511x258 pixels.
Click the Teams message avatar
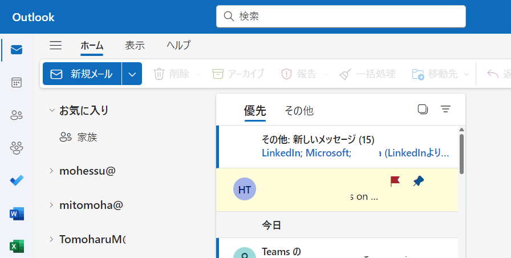pyautogui.click(x=245, y=253)
